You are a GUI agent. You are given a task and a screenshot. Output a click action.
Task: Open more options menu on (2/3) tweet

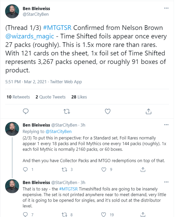click(x=166, y=125)
